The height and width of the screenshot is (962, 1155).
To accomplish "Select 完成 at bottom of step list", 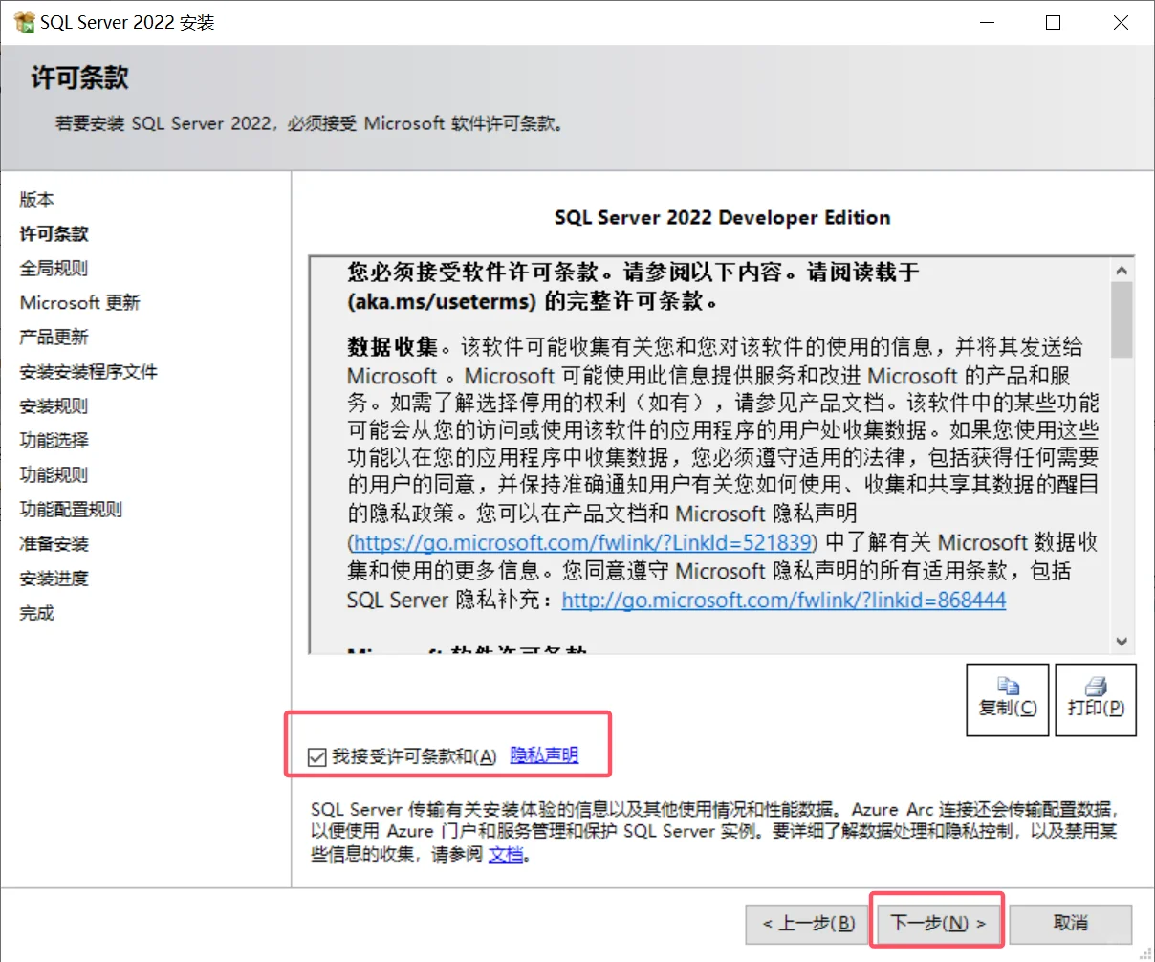I will coord(36,613).
